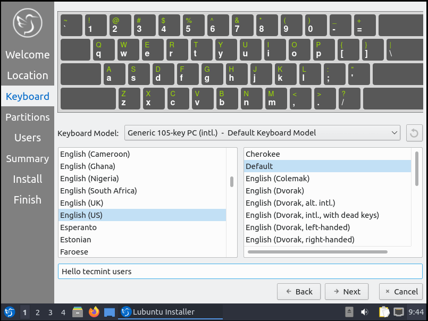Open the removable media eject tray icon

click(349, 312)
